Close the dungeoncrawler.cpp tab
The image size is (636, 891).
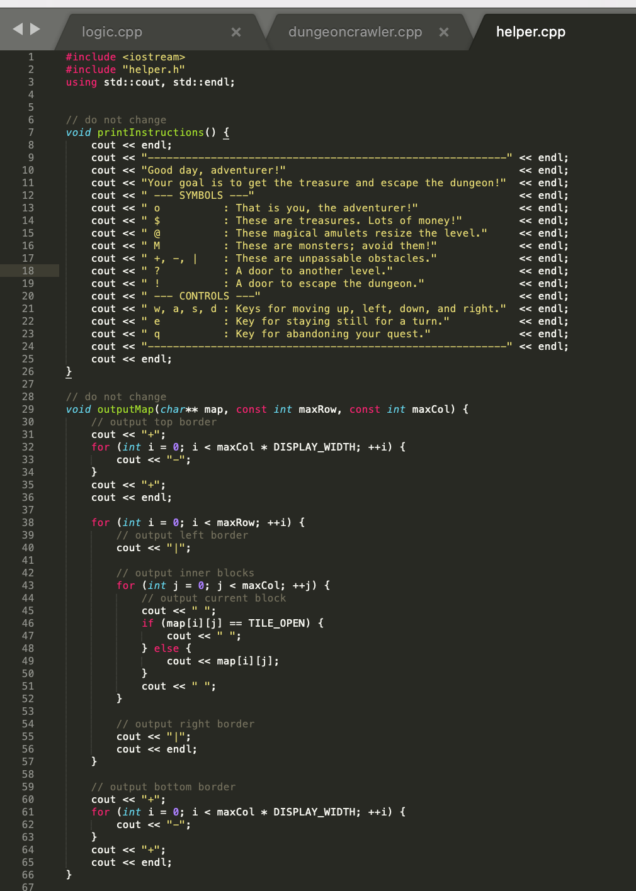point(443,31)
